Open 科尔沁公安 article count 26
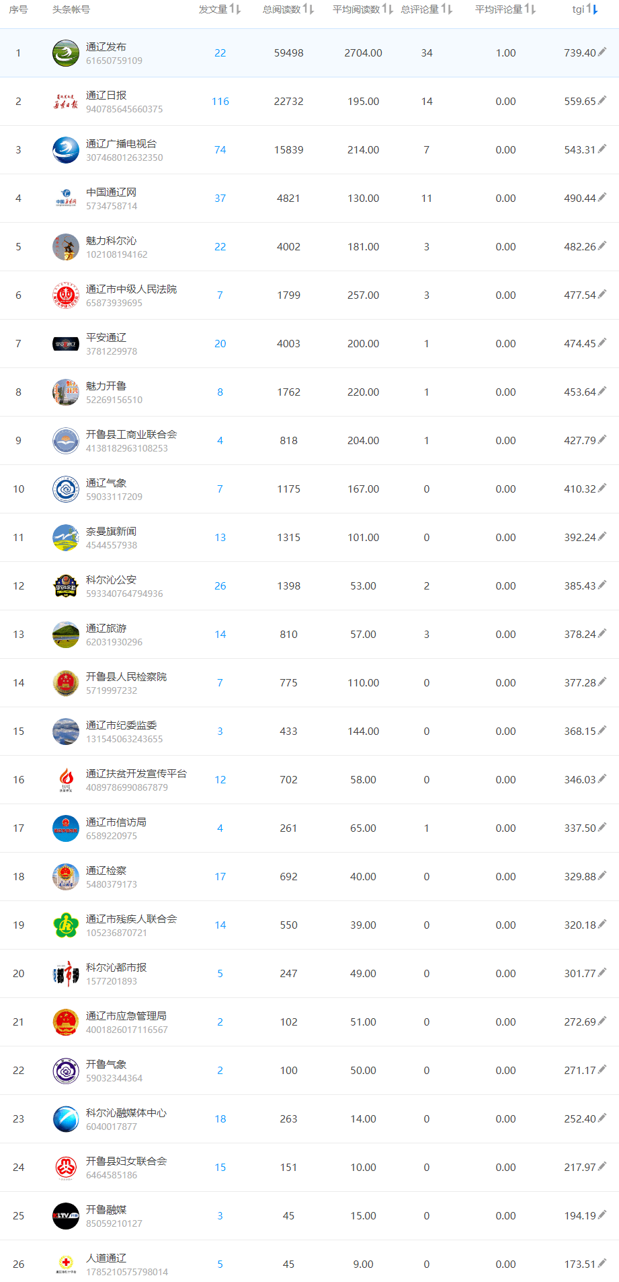 pos(220,586)
